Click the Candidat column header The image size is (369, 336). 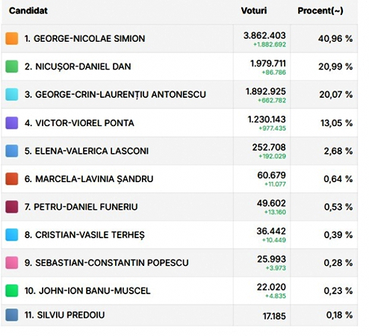point(28,10)
